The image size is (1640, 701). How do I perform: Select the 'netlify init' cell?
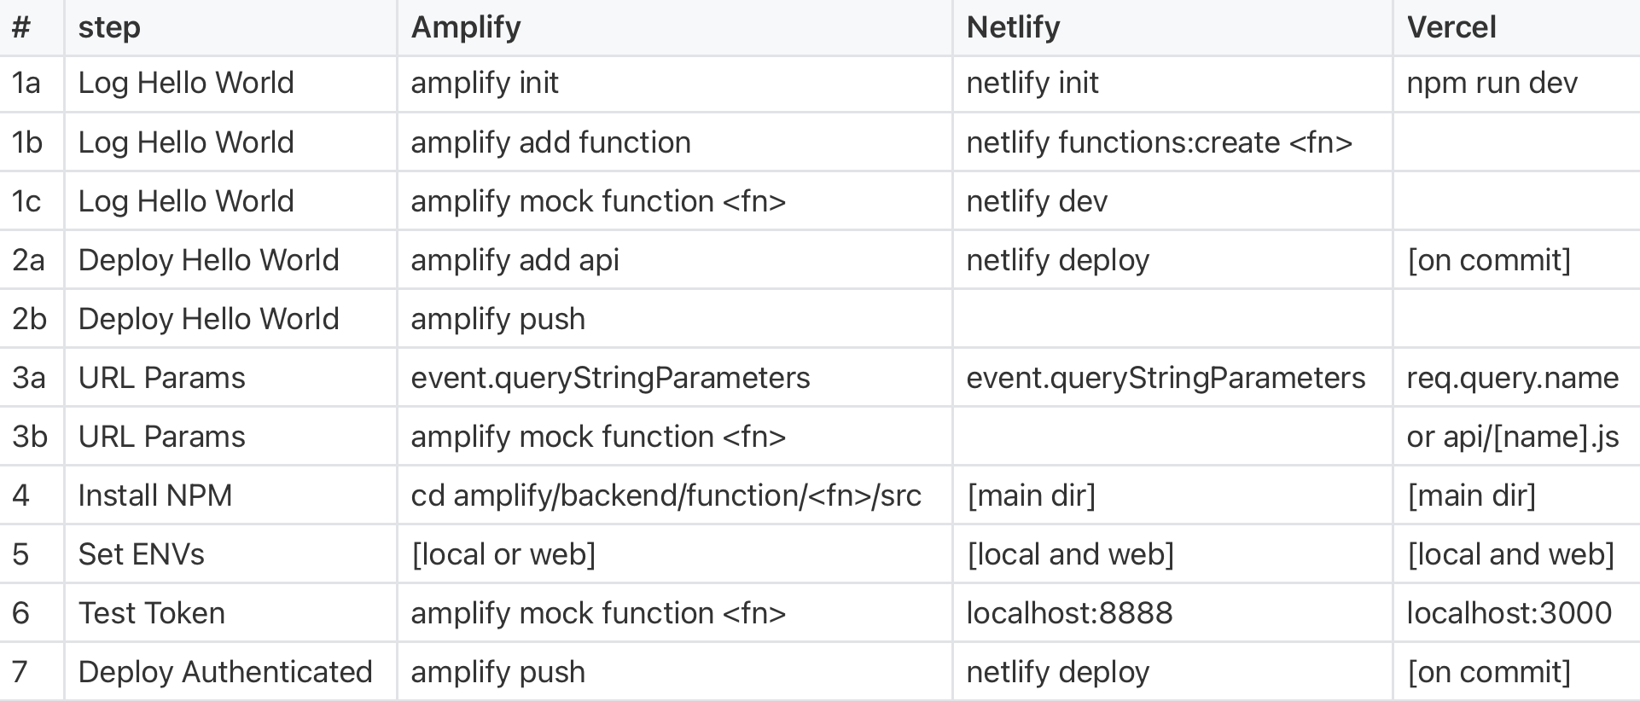tap(1032, 83)
